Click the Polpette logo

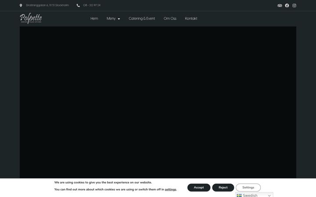coord(31,18)
